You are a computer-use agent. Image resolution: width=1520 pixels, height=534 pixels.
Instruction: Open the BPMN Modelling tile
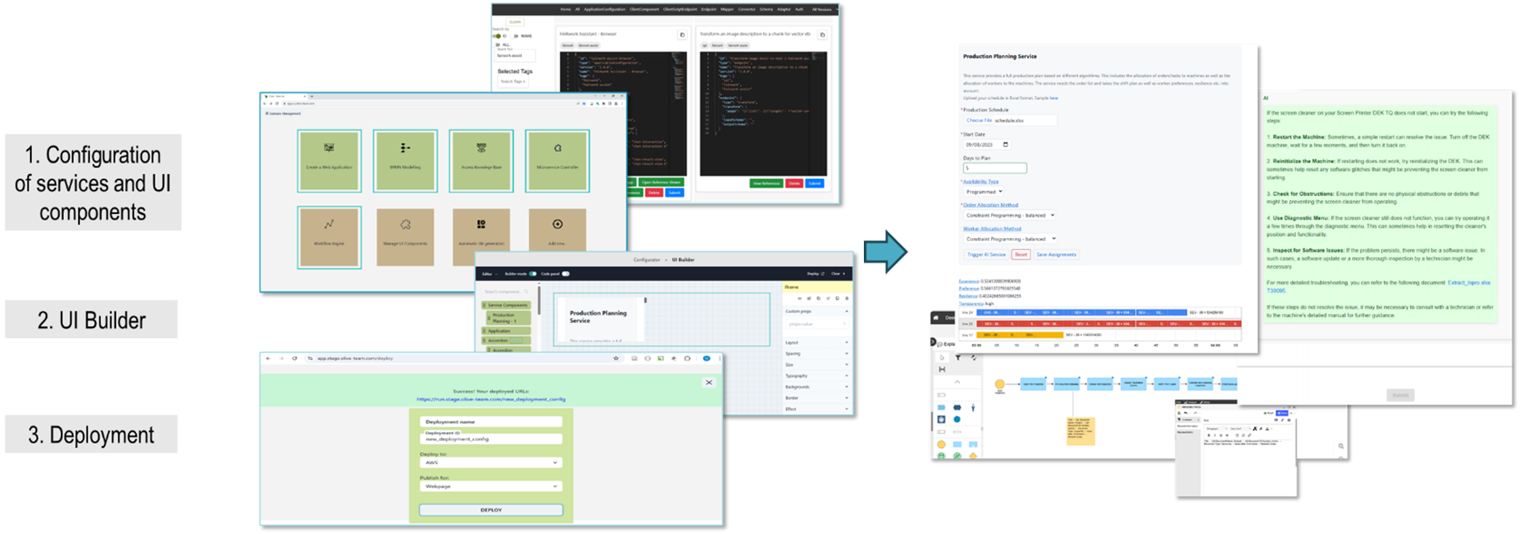pos(405,161)
